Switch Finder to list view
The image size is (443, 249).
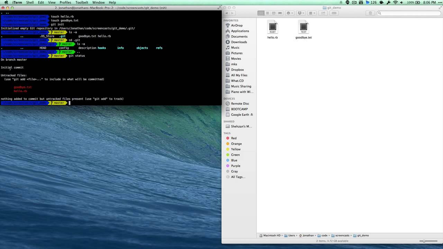click(267, 13)
